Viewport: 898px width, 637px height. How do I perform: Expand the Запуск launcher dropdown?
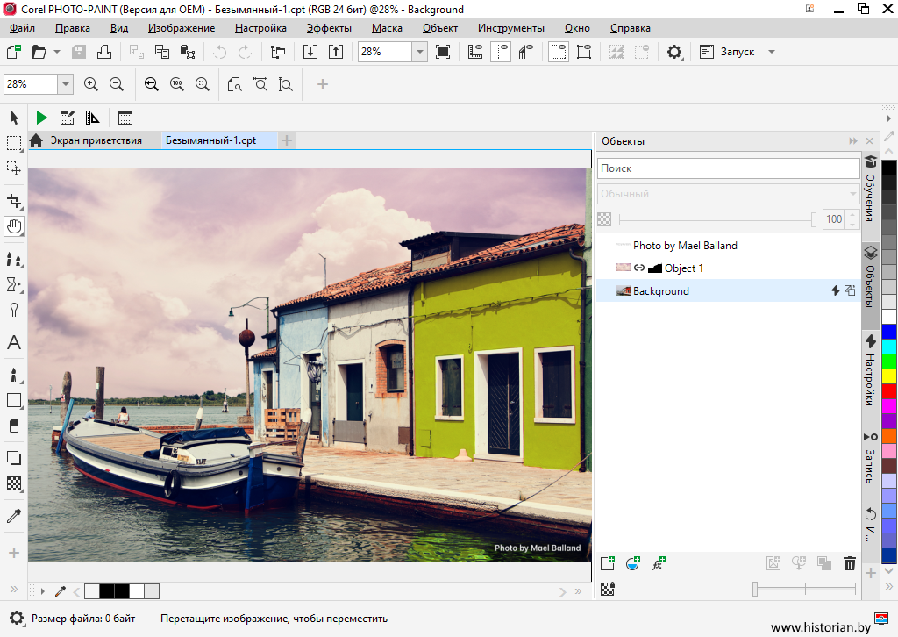pyautogui.click(x=772, y=52)
